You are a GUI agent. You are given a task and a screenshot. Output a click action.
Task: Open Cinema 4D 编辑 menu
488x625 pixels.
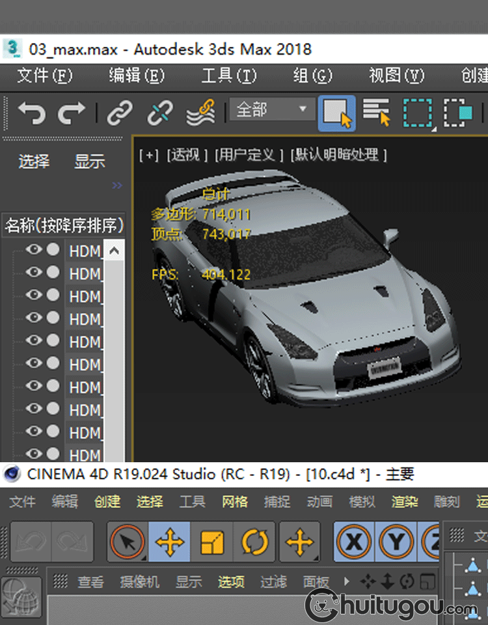pyautogui.click(x=65, y=501)
